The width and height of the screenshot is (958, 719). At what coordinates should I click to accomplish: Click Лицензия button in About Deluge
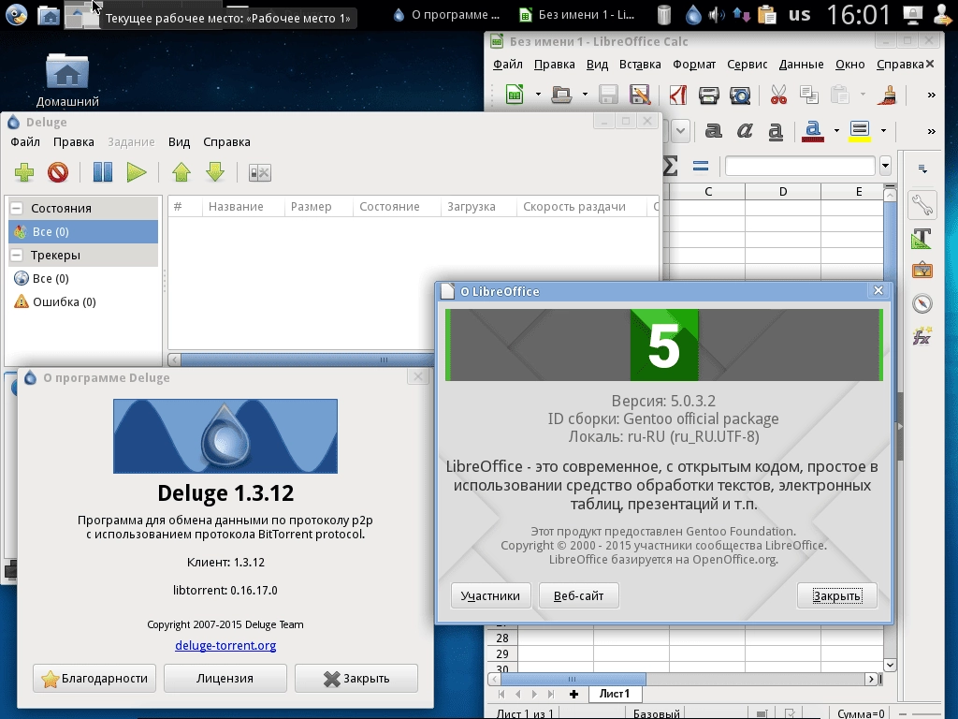coord(225,679)
